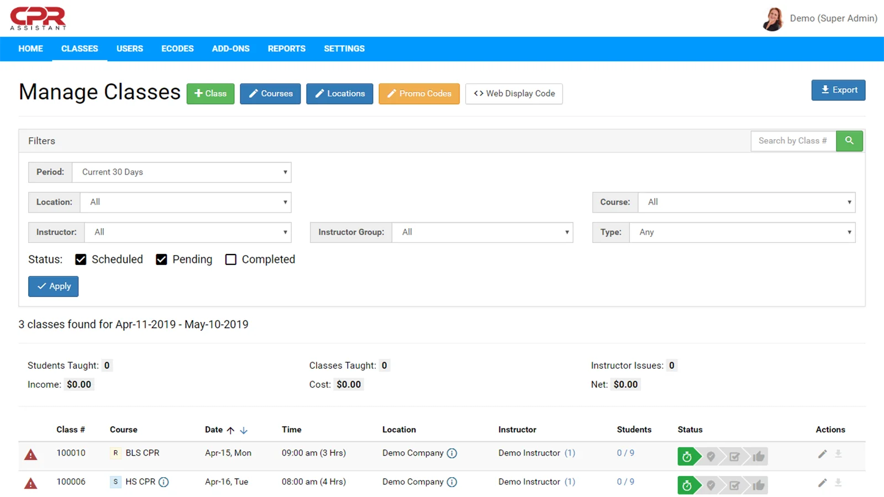
Task: Uncheck the Scheduled status checkbox
Action: point(81,260)
